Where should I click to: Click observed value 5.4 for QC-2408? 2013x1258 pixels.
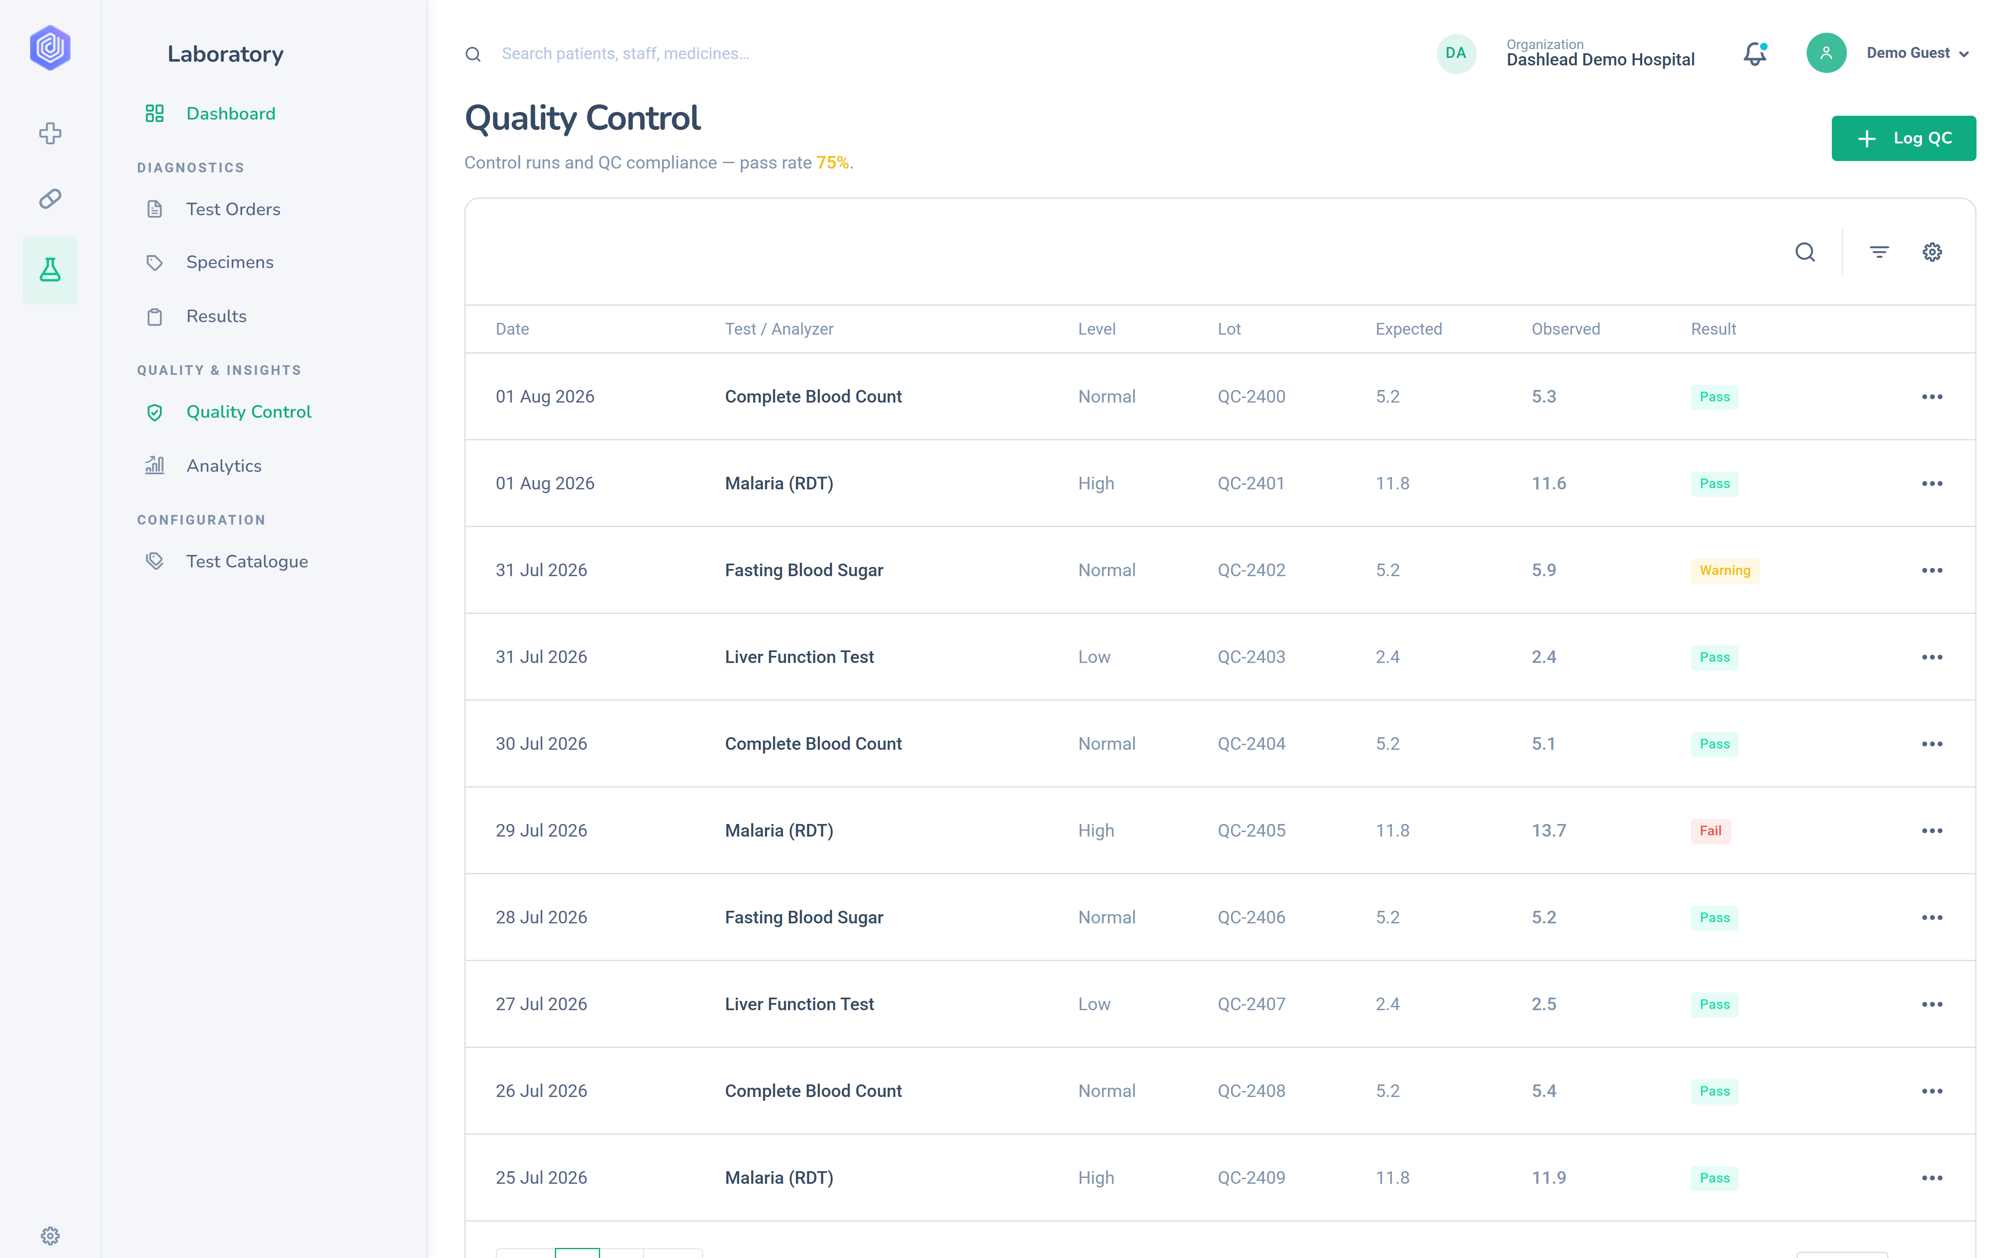1544,1091
